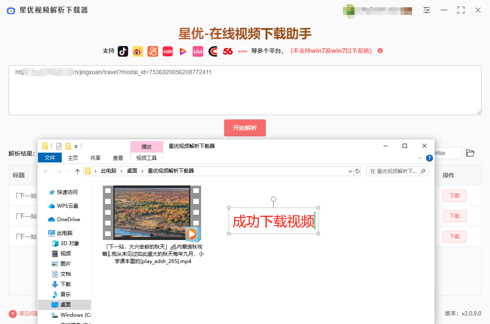Click the colorful play-triangle platform icon
Screen dimensions: 490x324
coord(183,51)
